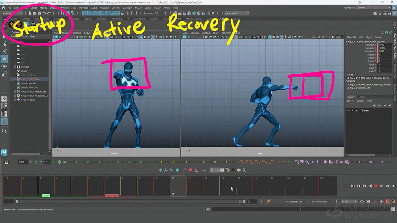Open the 24 fps frame rate dropdown
The image size is (397, 223).
348,201
